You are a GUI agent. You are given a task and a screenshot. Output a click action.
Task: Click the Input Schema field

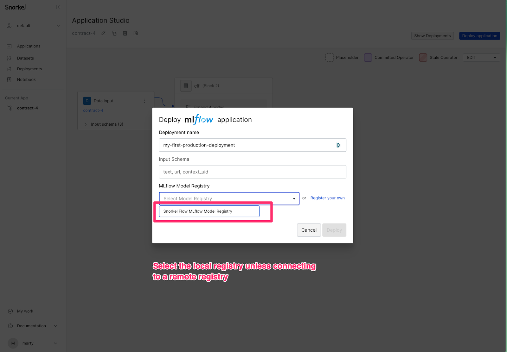(x=253, y=172)
